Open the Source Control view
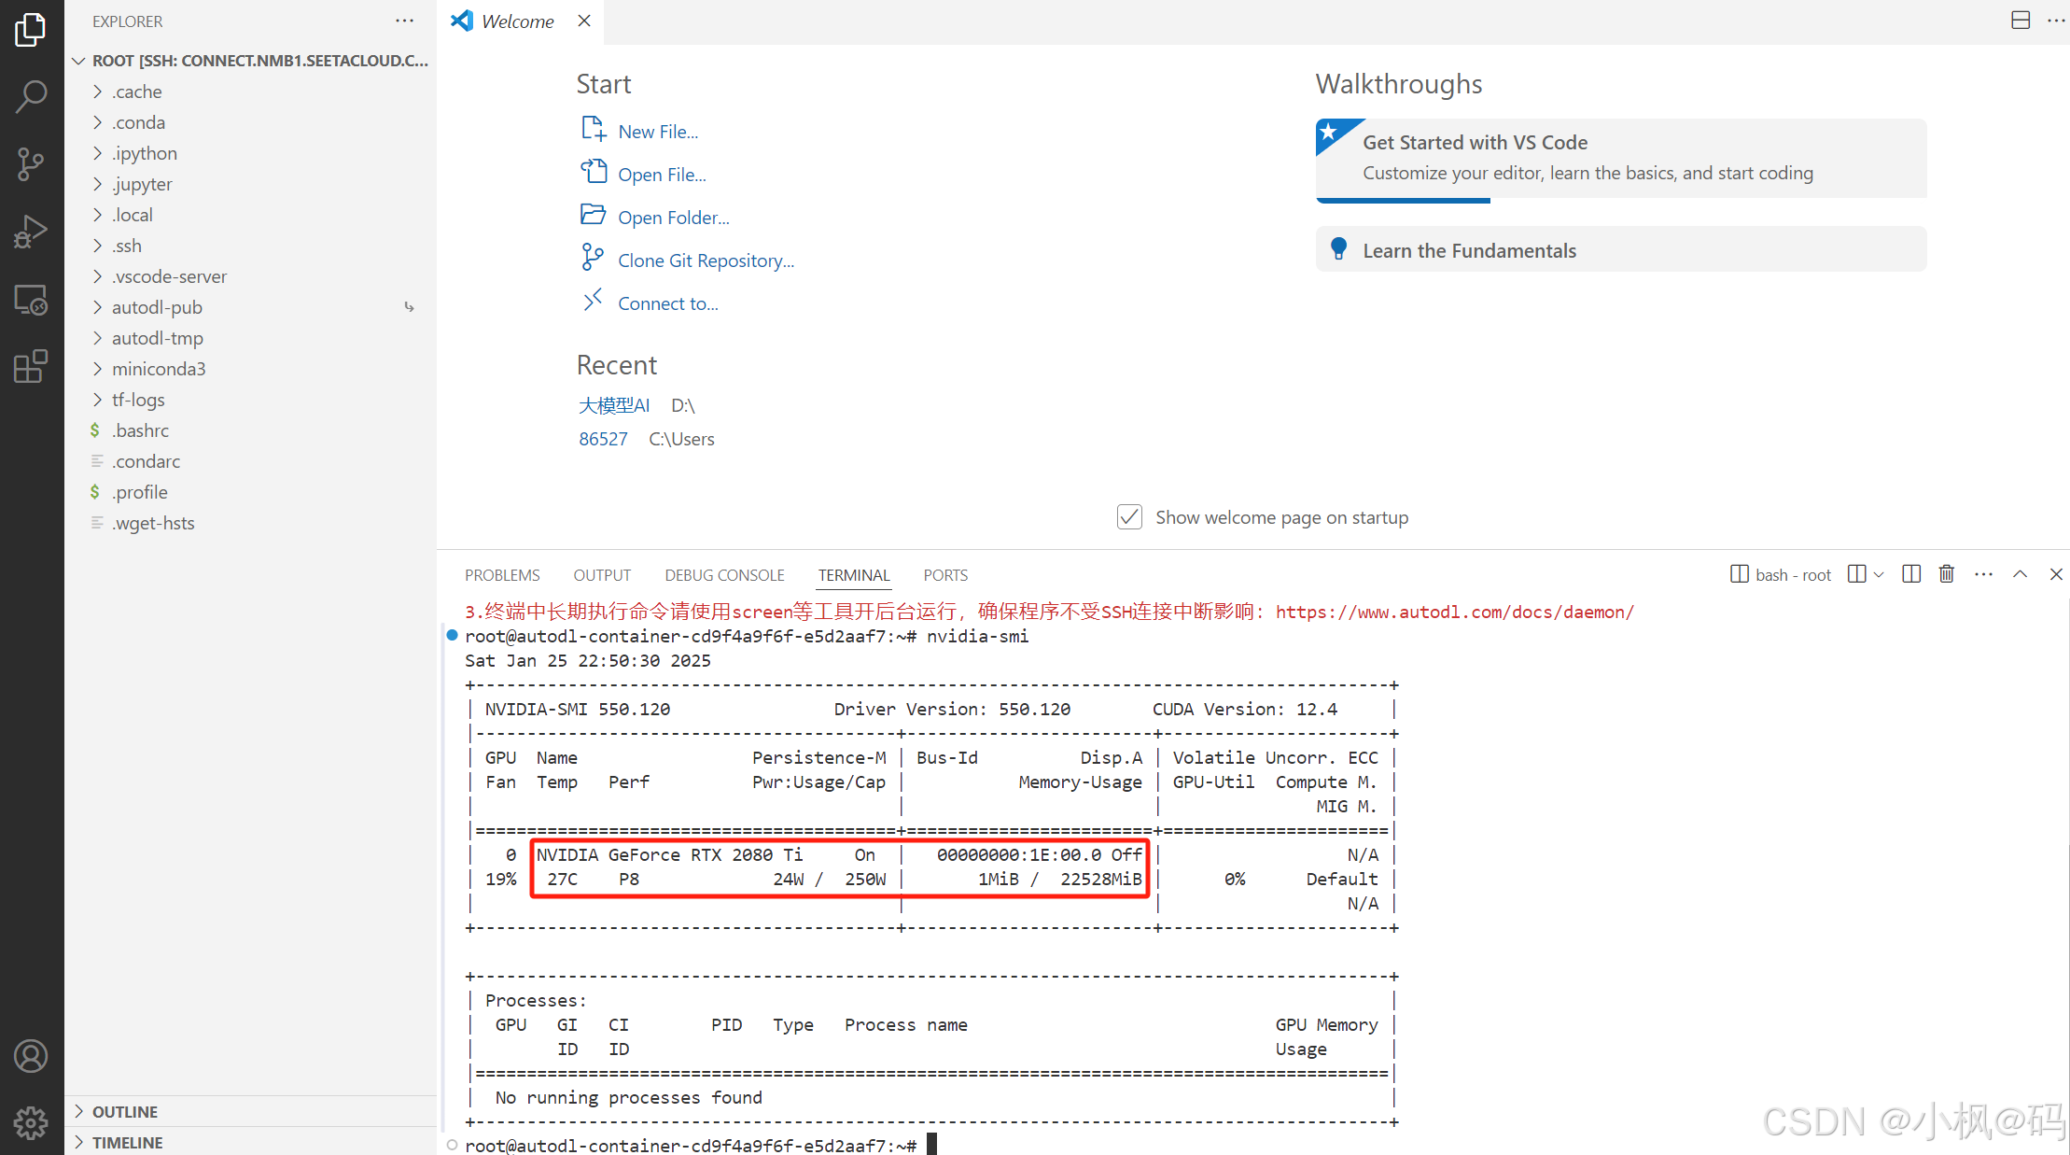 [31, 164]
